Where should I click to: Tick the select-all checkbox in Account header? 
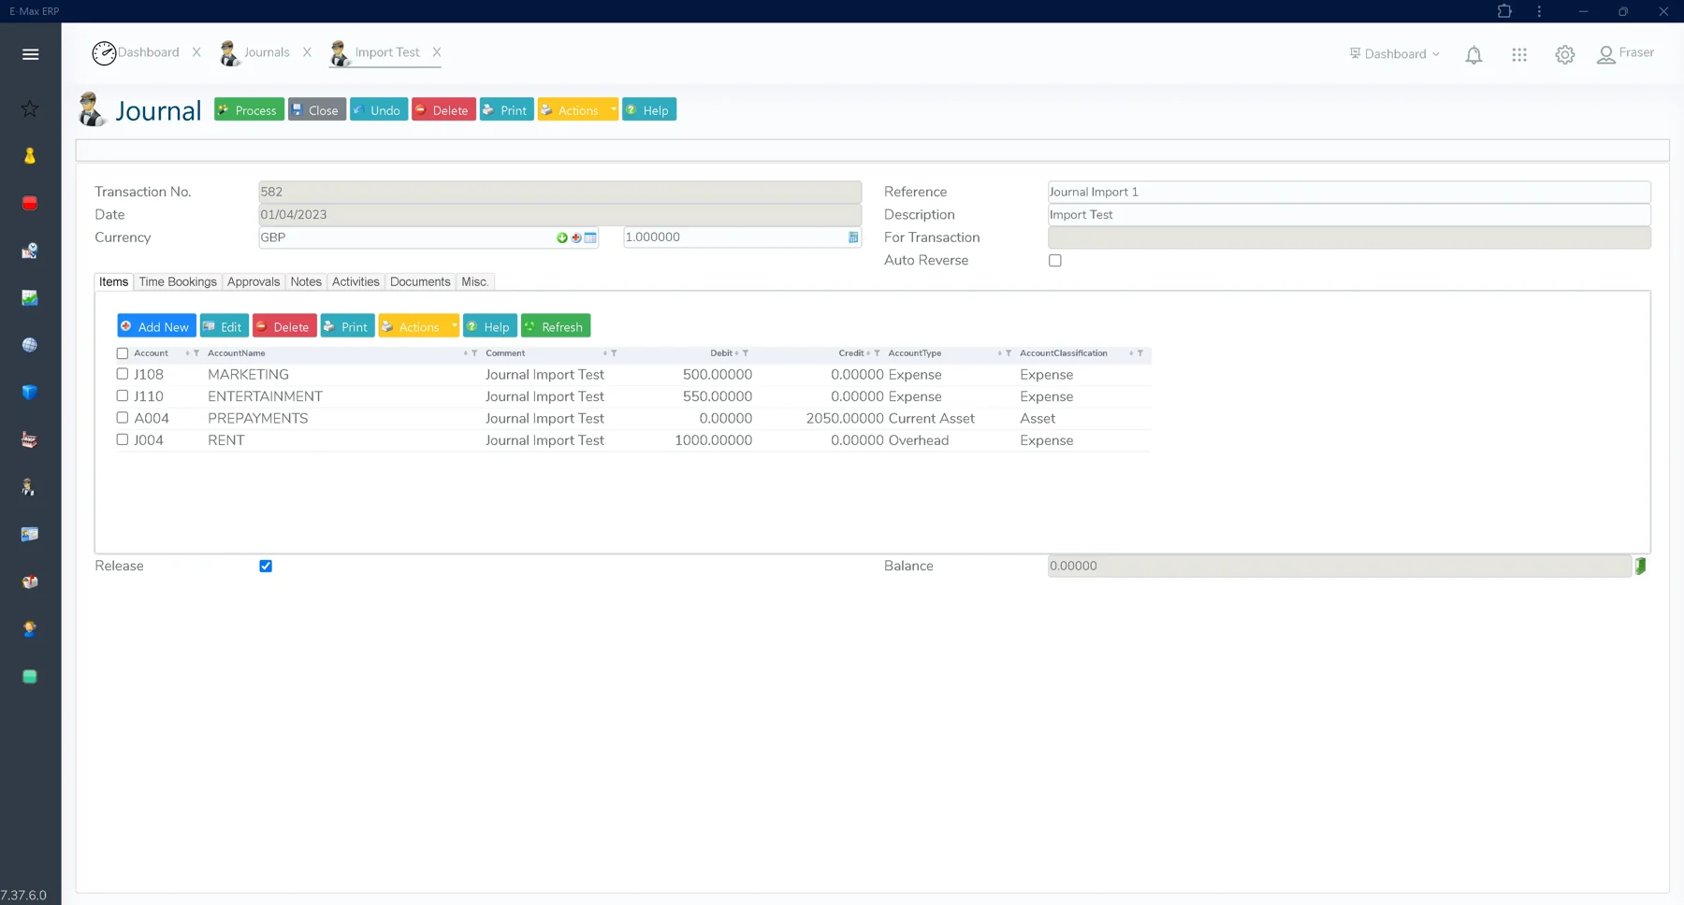123,353
